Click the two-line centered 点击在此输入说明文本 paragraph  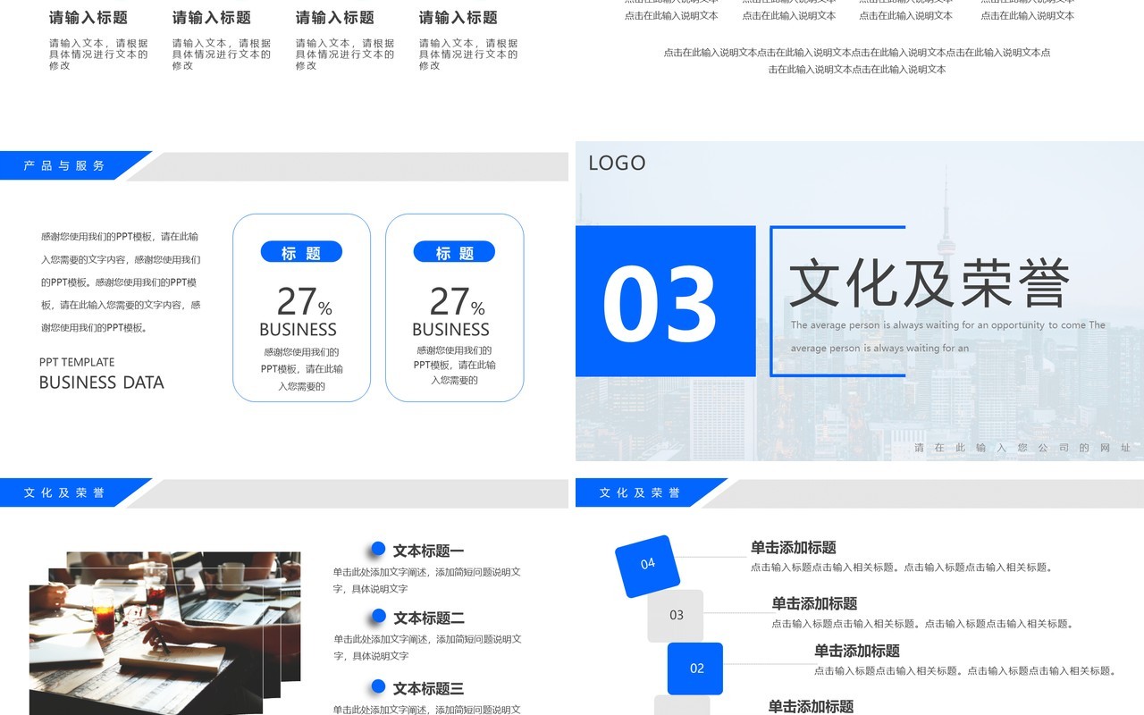(x=857, y=61)
